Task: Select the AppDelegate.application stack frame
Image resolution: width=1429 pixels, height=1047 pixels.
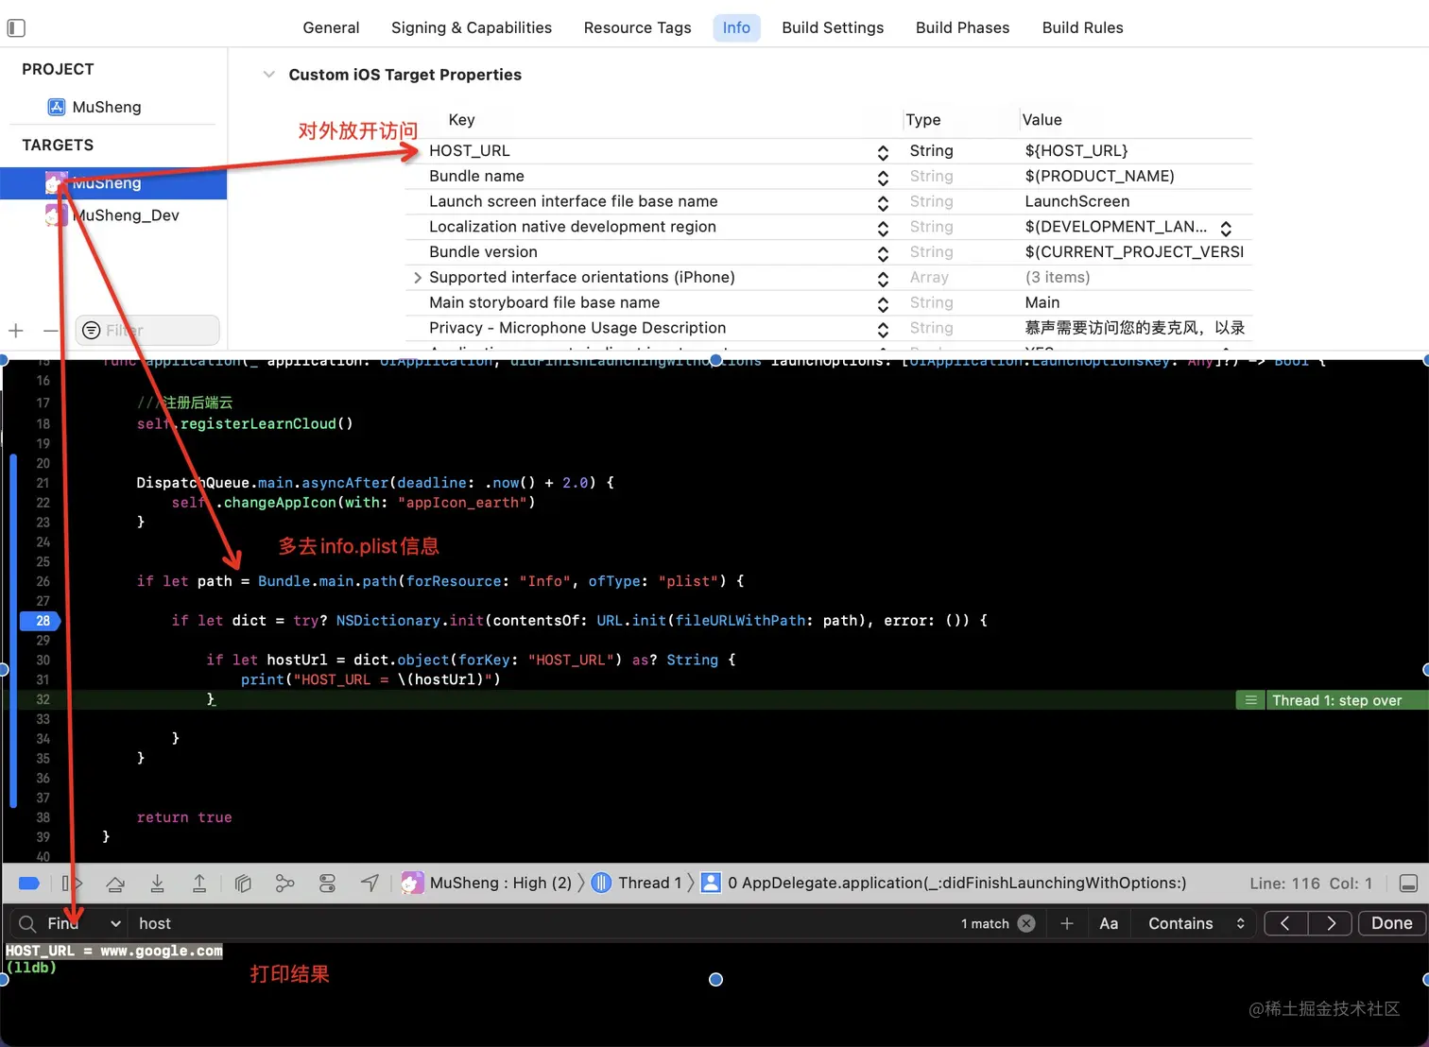Action: (x=956, y=884)
